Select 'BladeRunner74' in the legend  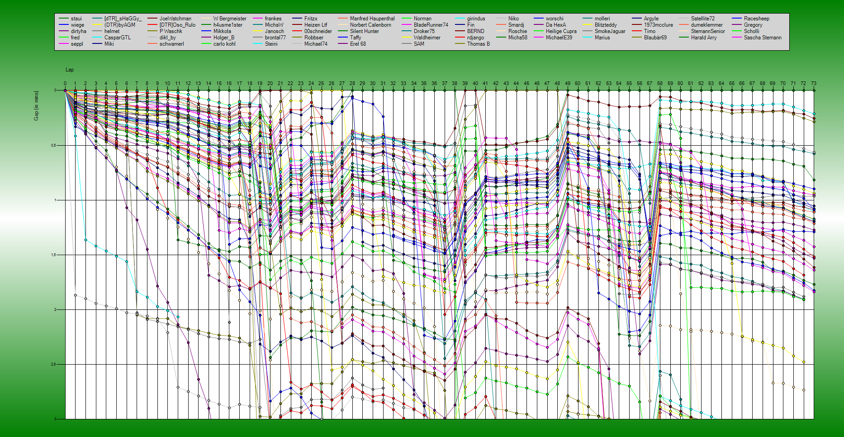425,25
